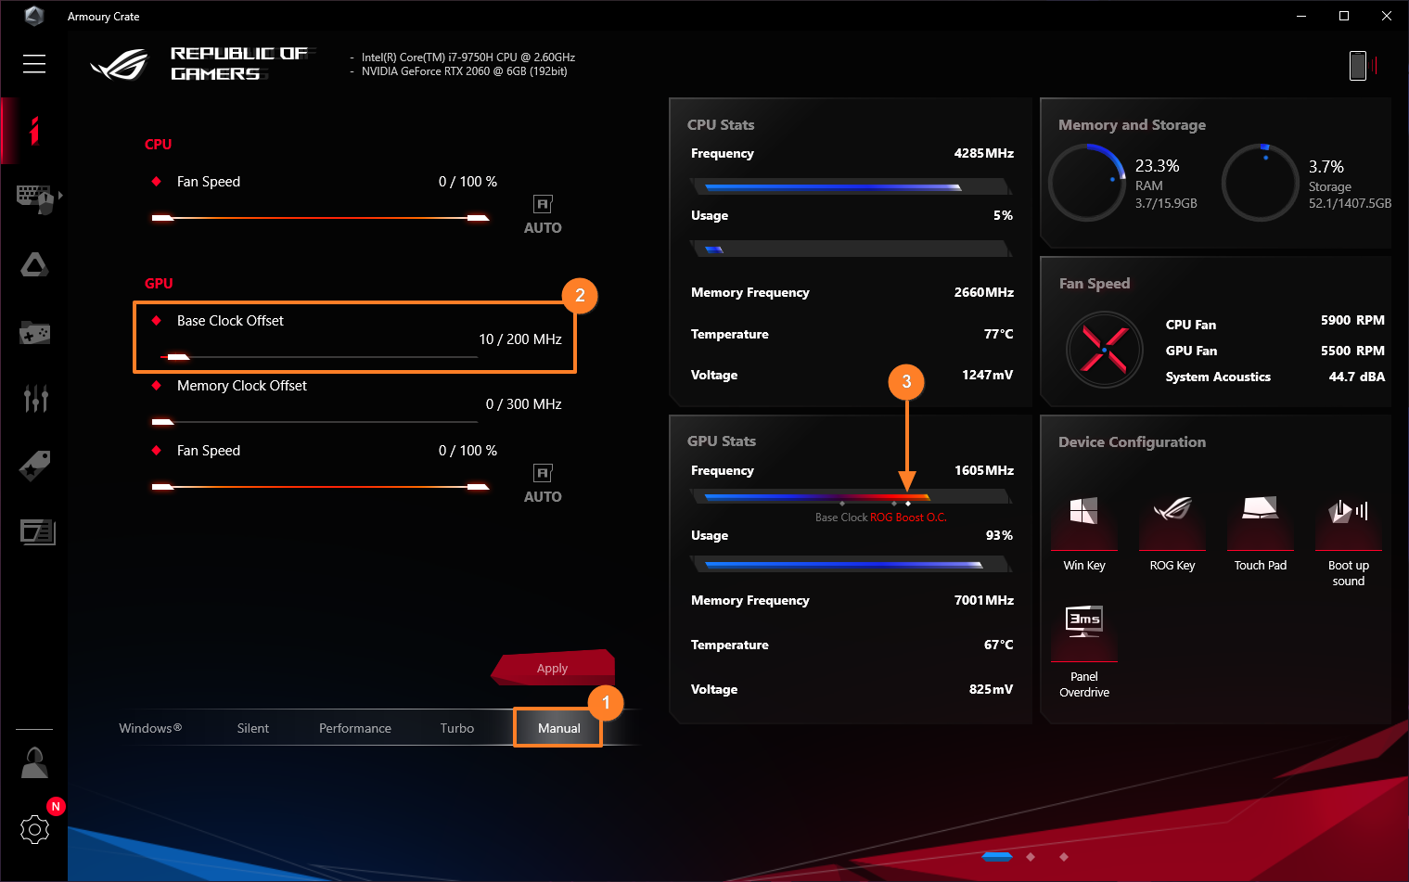This screenshot has height=882, width=1409.
Task: Toggle CPU fan AUTO mode
Action: coord(543,215)
